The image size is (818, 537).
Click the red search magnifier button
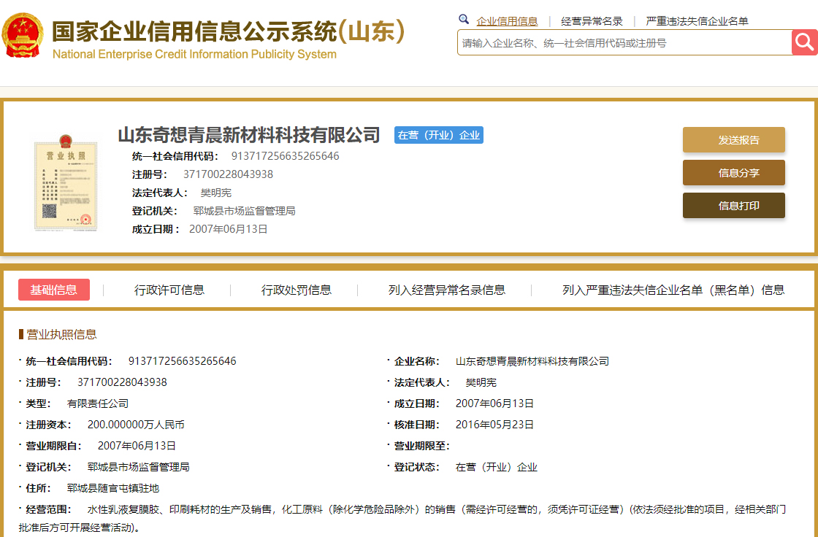click(x=804, y=42)
